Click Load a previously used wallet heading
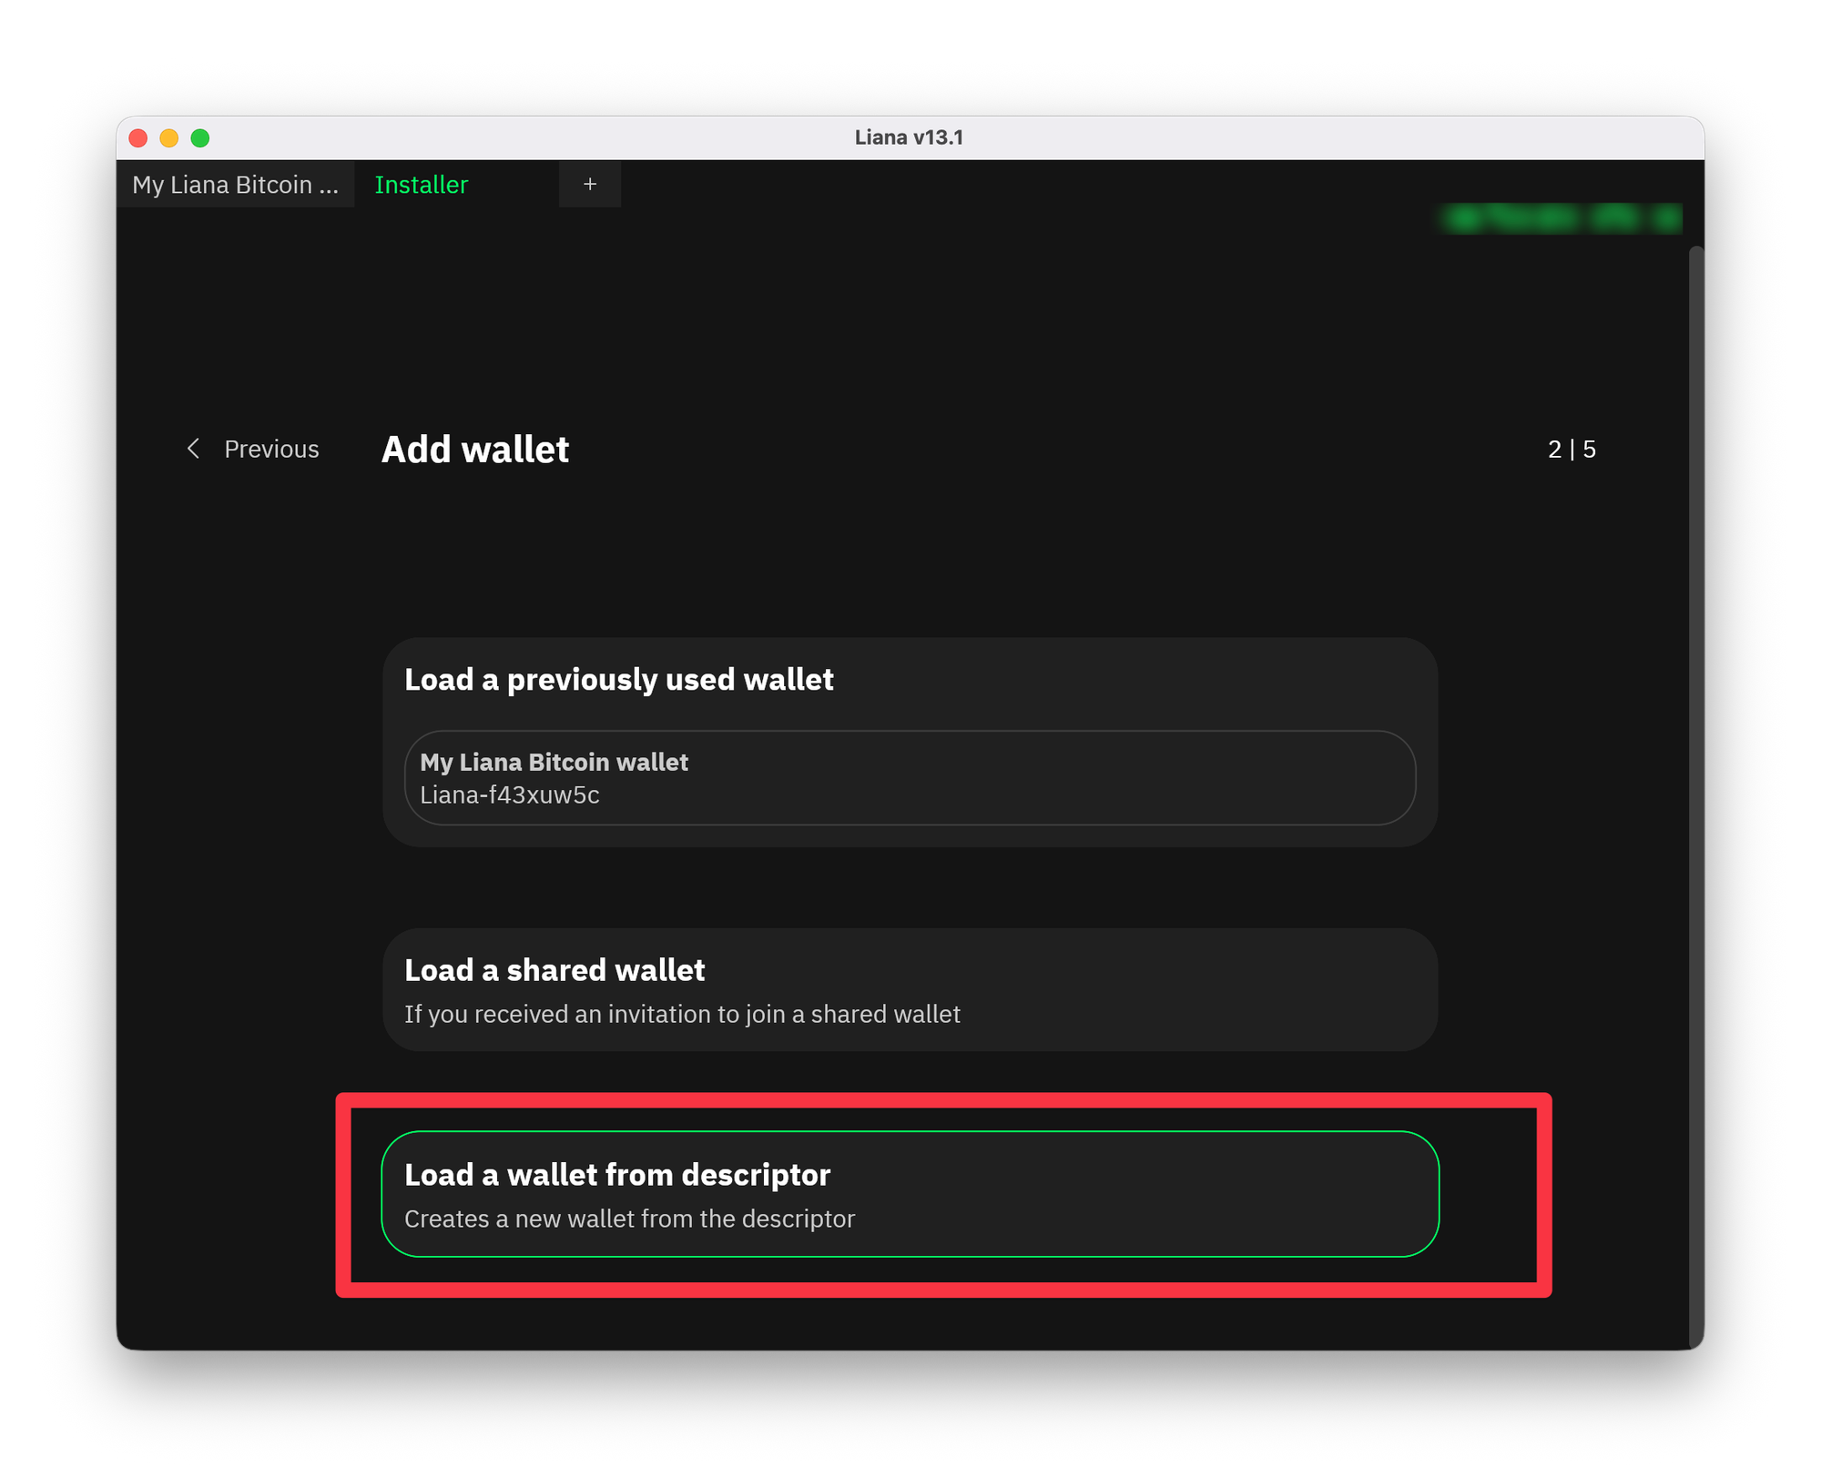 (618, 680)
